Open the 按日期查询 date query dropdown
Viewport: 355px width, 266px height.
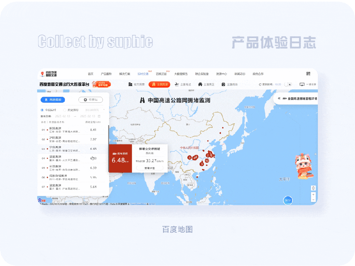click(x=94, y=110)
